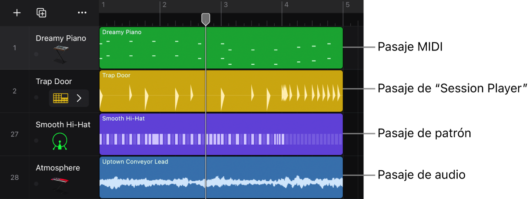The height and width of the screenshot is (199, 532).
Task: Toggle the Trap Door track status dot
Action: tap(36, 98)
